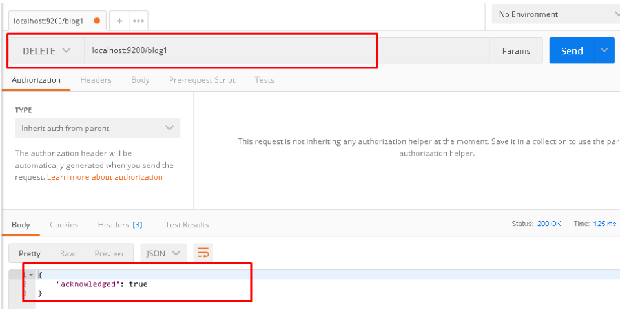Screen dimensions: 629x312
Task: Click the true value in response
Action: pos(138,284)
